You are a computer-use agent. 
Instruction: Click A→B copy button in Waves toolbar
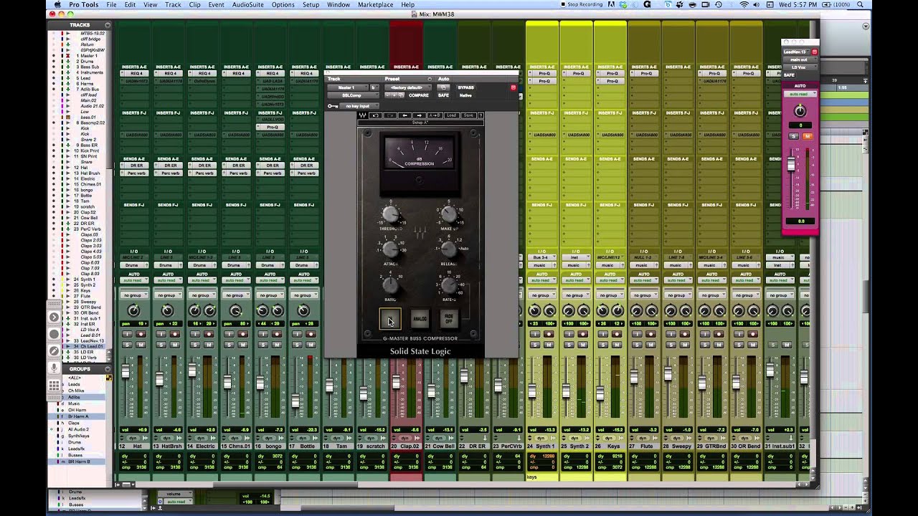coord(435,115)
